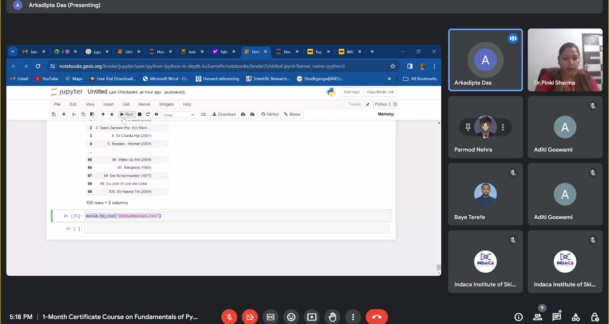The image size is (609, 324).
Task: Click the Visit repo button
Action: pyautogui.click(x=351, y=92)
